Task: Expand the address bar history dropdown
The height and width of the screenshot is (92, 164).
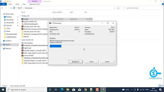Action: [115, 8]
